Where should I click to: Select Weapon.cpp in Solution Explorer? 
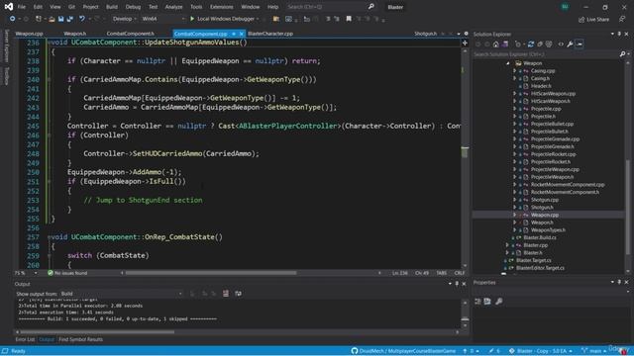(x=545, y=215)
